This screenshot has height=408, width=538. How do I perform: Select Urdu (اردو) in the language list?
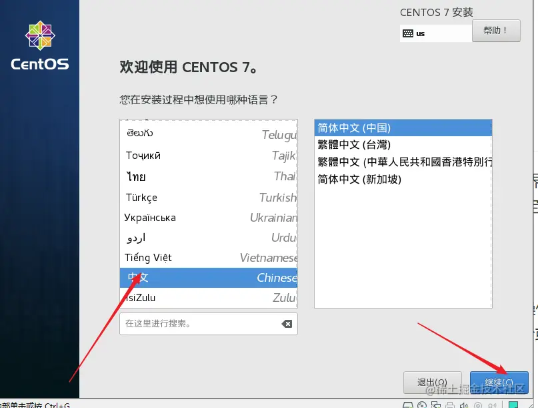point(209,238)
